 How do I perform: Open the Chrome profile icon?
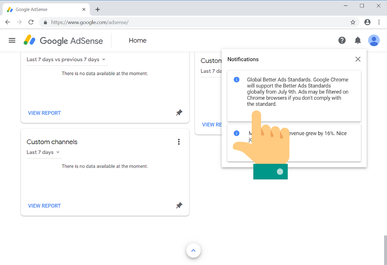click(367, 22)
